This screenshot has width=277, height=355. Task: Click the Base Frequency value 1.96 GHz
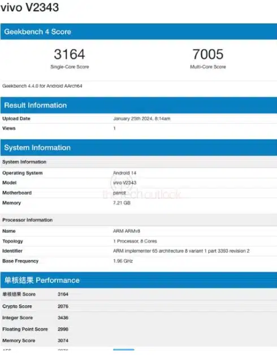[123, 261]
